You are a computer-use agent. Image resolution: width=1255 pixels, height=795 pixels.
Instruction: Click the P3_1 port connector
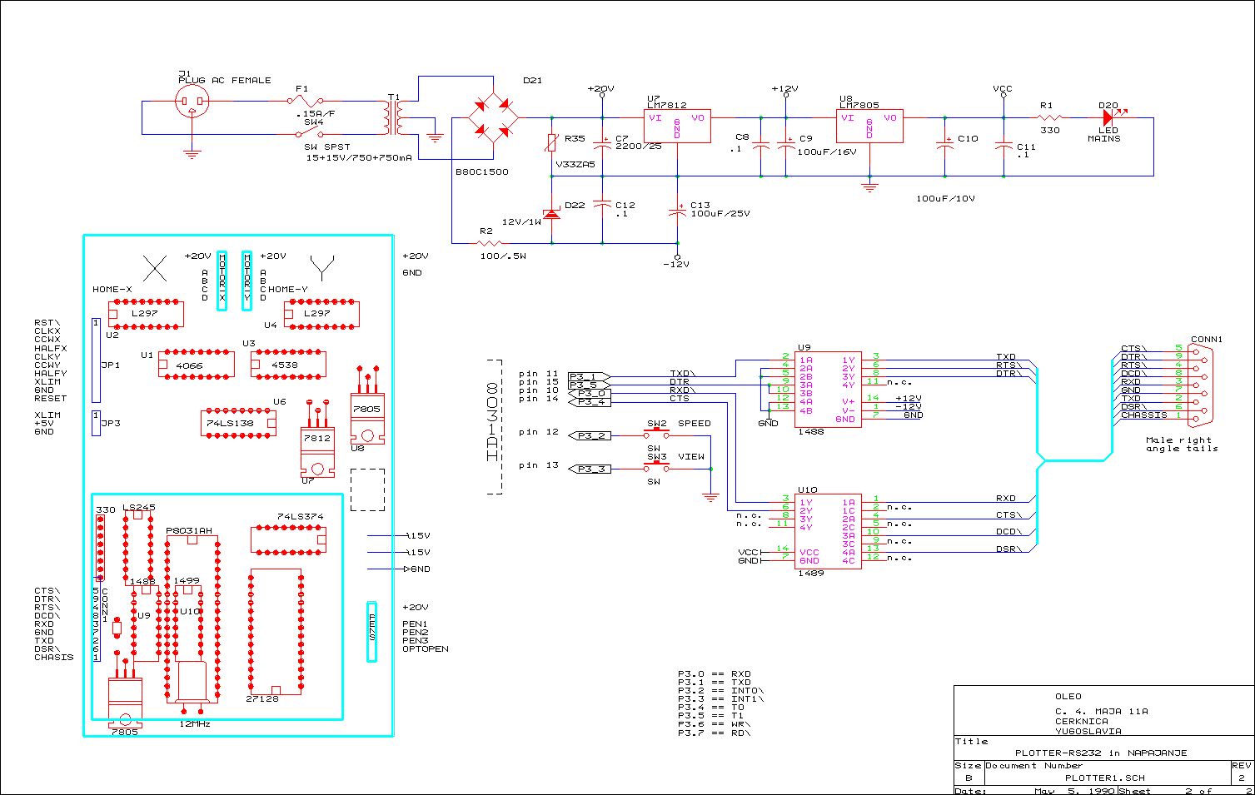[x=589, y=376]
